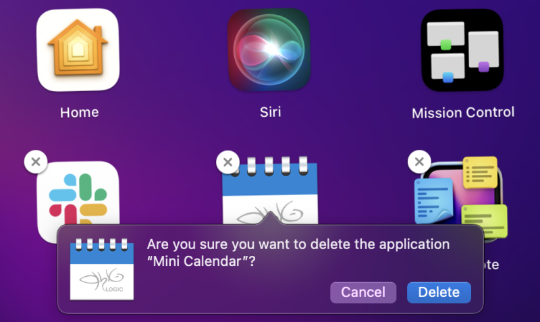Open Mission Control app icon

click(x=462, y=50)
